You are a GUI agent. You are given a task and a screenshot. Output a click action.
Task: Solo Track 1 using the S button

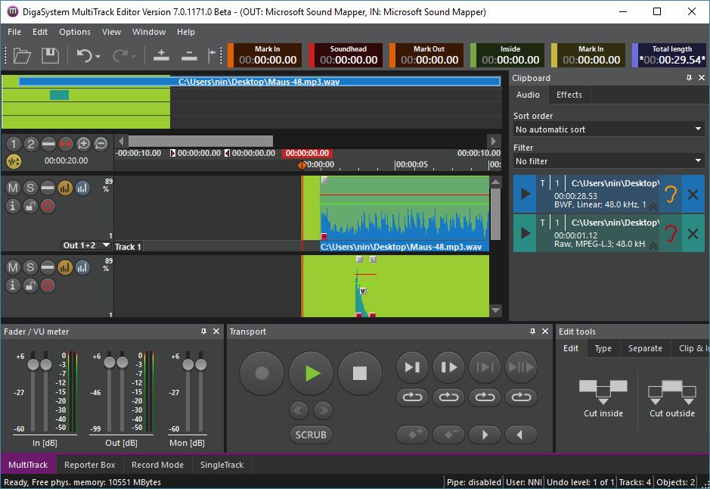click(30, 187)
